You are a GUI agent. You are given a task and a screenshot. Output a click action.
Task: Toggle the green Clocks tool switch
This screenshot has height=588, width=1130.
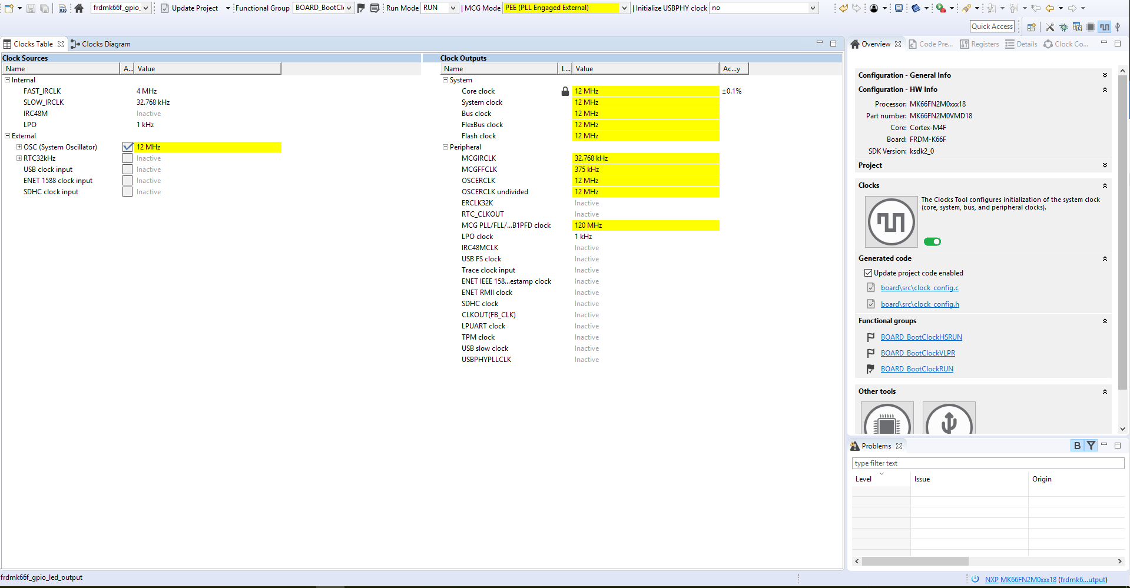coord(932,242)
